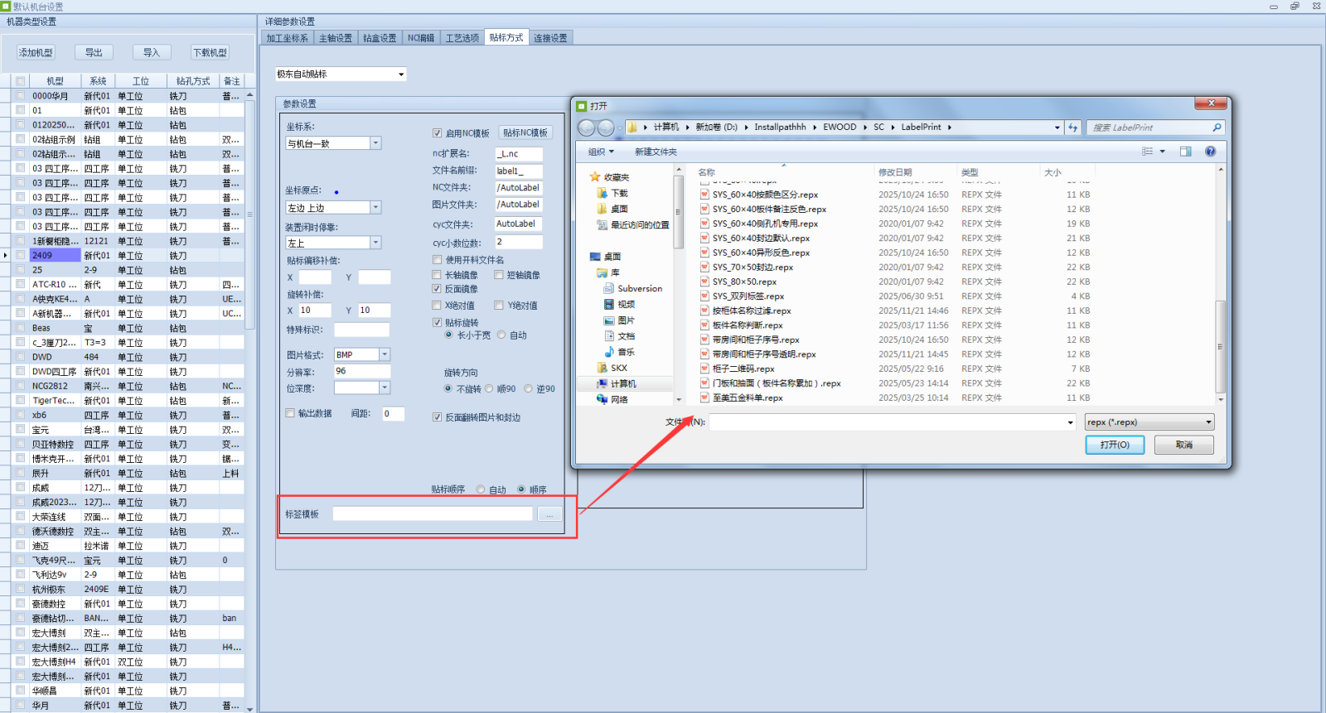Select the 顺90 rotation direction radio button
The height and width of the screenshot is (713, 1326).
coord(489,388)
